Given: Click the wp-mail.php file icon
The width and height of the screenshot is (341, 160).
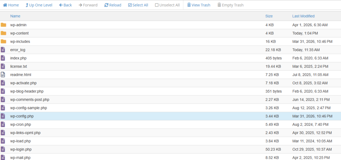Looking at the screenshot, I should click(3, 157).
